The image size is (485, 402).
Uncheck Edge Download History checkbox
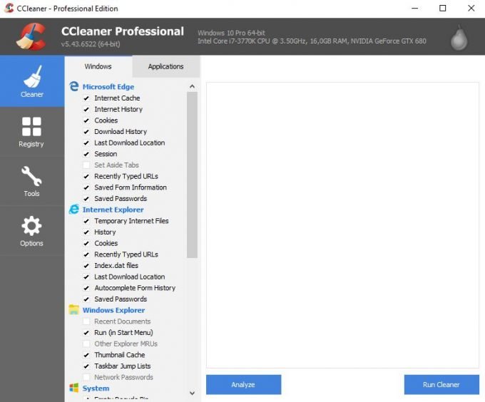(x=86, y=132)
